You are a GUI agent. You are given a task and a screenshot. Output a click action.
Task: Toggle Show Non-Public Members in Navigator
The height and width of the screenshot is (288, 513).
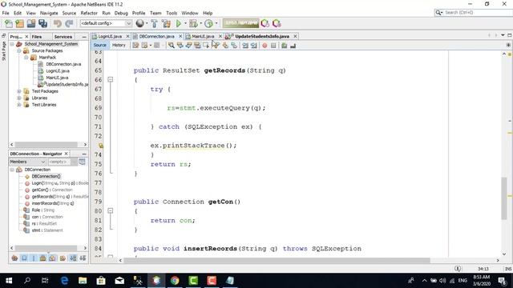coord(42,258)
